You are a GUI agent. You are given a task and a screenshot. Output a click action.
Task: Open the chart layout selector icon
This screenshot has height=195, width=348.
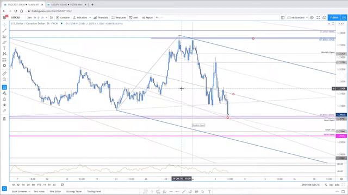[283, 17]
